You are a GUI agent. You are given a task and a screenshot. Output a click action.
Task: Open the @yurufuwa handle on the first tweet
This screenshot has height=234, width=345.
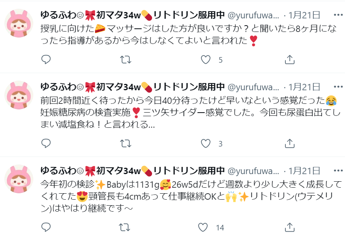(253, 15)
